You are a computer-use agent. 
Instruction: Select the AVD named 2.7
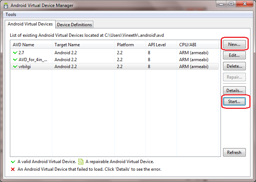114,53
